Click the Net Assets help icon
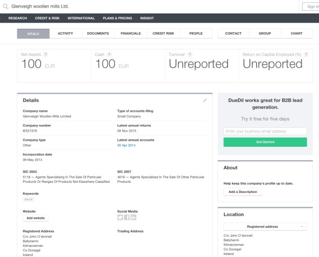The width and height of the screenshot is (319, 257). tap(45, 54)
